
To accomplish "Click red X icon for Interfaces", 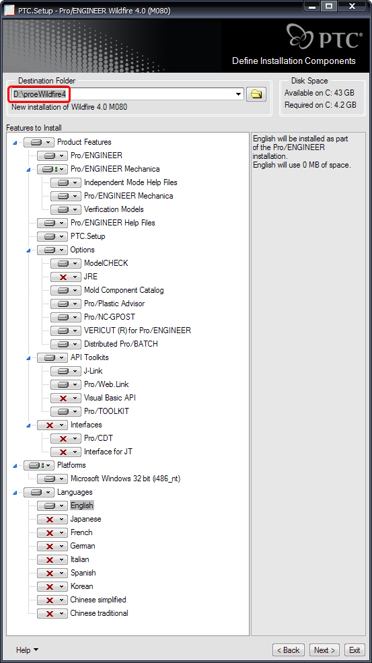I will (x=49, y=425).
